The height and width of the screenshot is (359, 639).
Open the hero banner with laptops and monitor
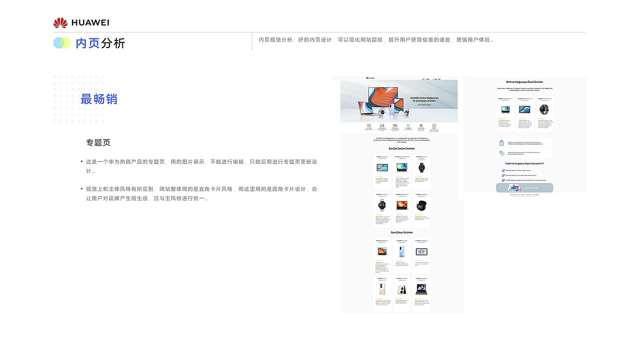point(399,101)
